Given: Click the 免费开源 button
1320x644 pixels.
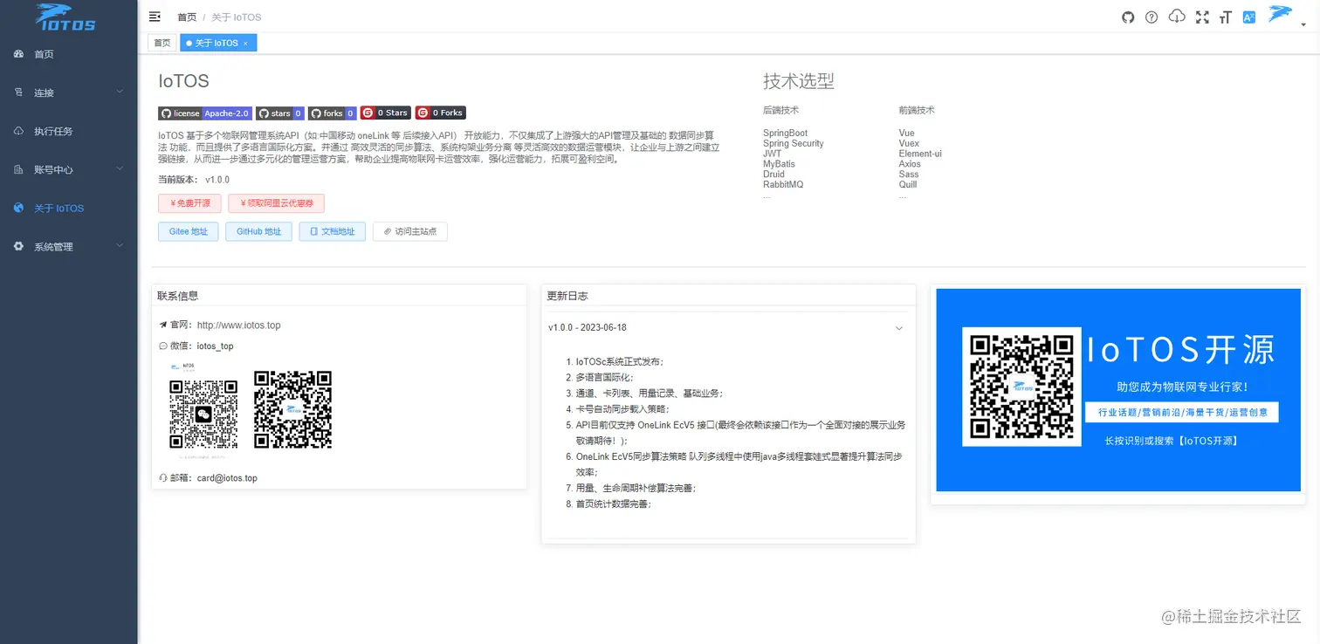Looking at the screenshot, I should (189, 203).
